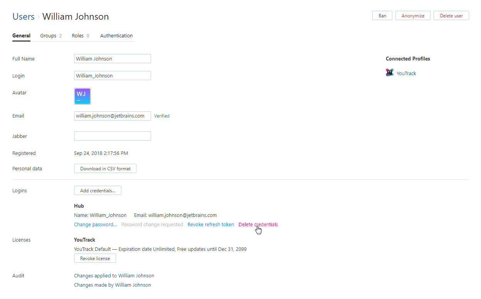Select the General tab
Image resolution: width=481 pixels, height=299 pixels.
point(21,36)
